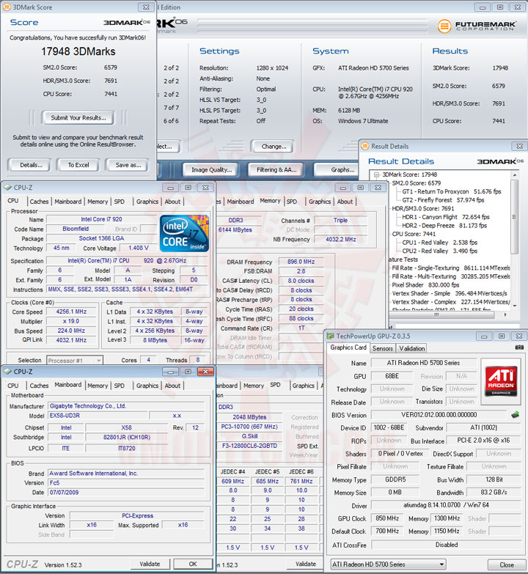Click the Intel Core i7 920 name field
Screen dimensions: 528x574
(101, 219)
